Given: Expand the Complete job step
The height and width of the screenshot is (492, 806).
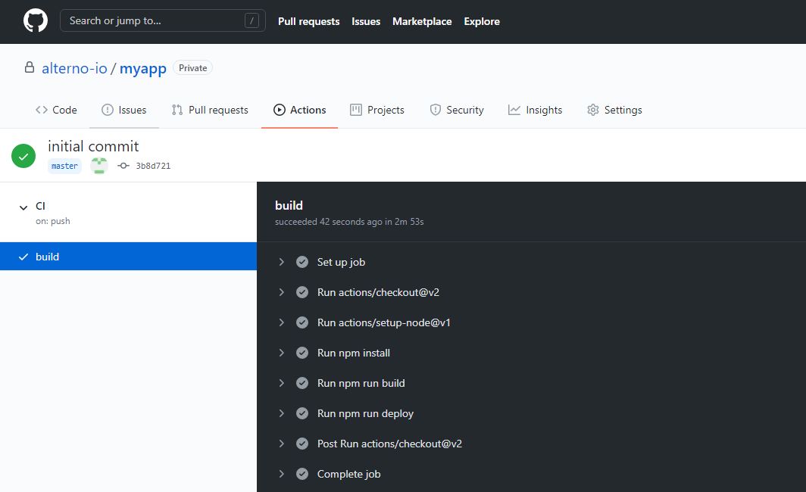Looking at the screenshot, I should 281,474.
